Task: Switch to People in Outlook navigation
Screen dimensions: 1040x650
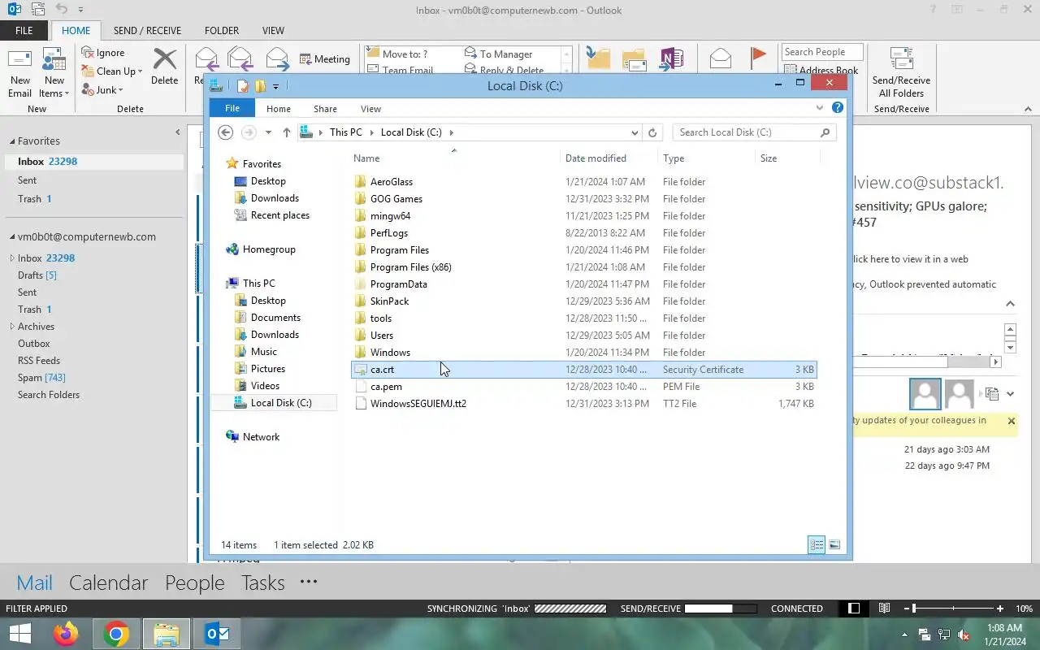Action: click(x=194, y=583)
